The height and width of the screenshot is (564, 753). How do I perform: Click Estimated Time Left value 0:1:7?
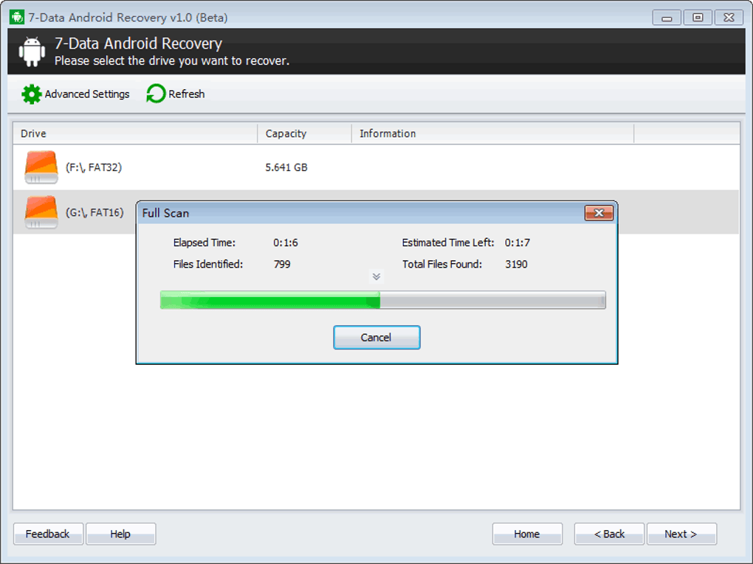(x=518, y=243)
